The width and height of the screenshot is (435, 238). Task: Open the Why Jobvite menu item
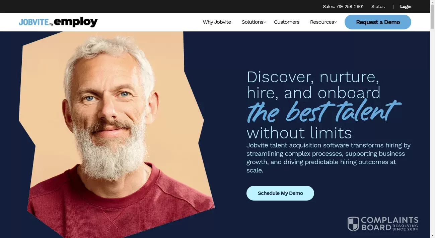[217, 22]
